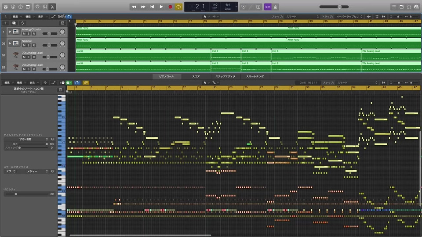Toggle the count-in 1234 button
Viewport: 422px width, 237px height.
click(267, 7)
